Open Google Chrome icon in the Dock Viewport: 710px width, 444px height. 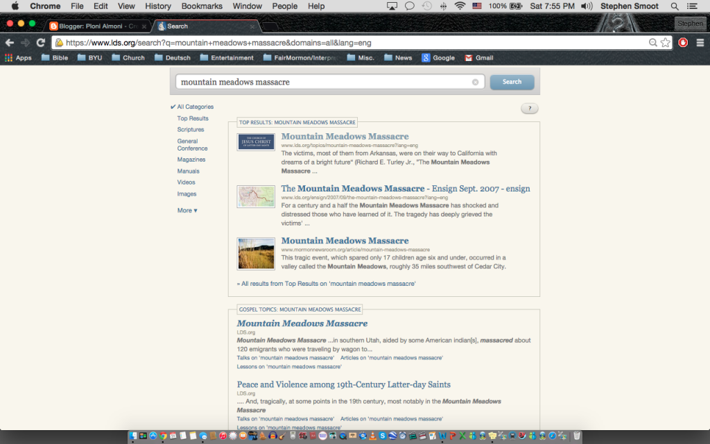[x=163, y=436]
